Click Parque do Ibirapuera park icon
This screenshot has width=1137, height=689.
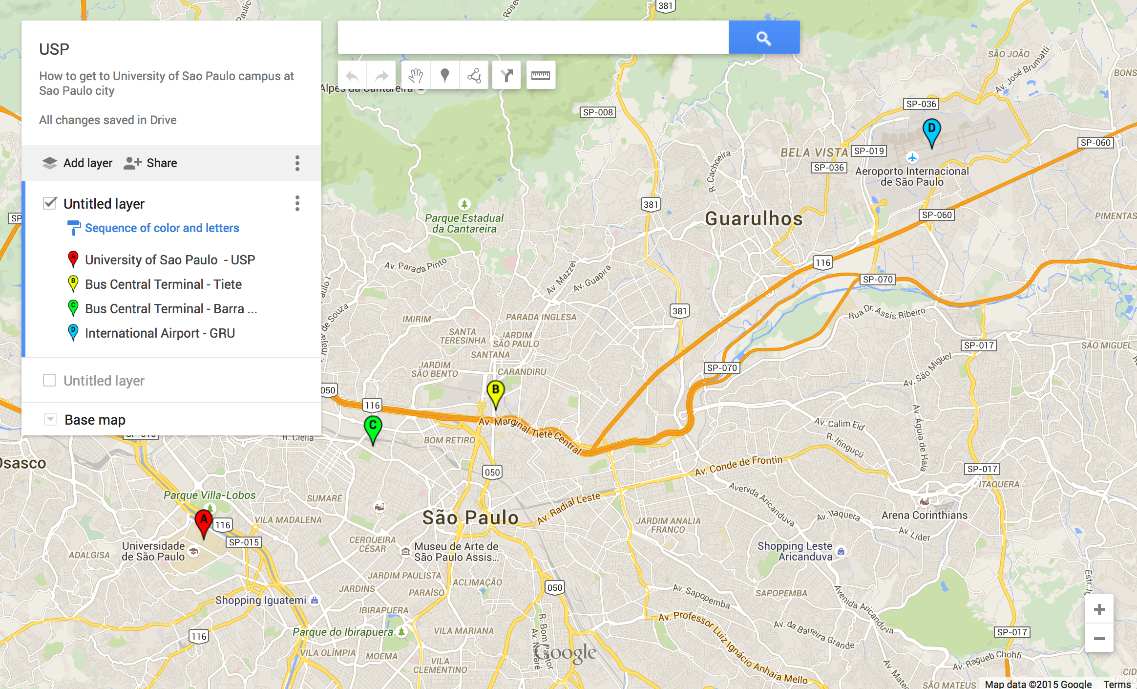point(401,632)
